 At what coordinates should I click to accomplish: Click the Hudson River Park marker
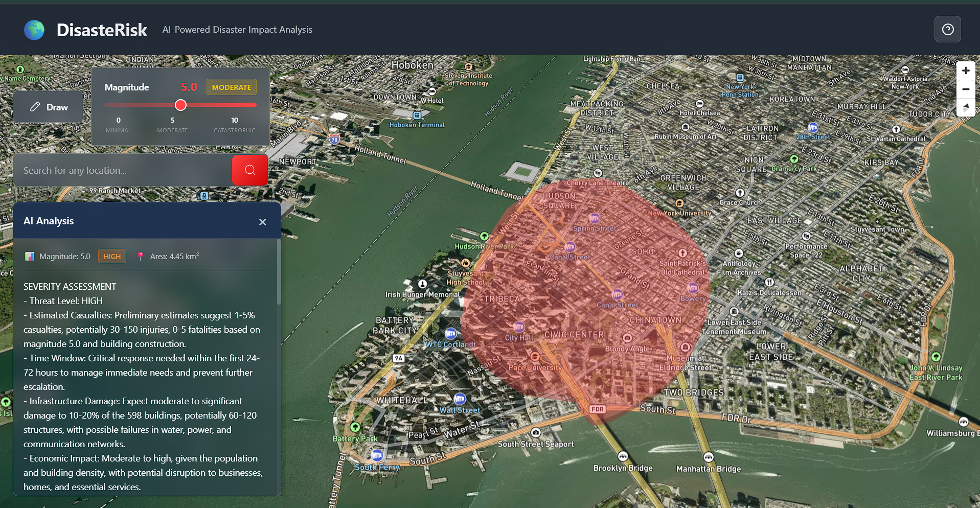[x=484, y=236]
